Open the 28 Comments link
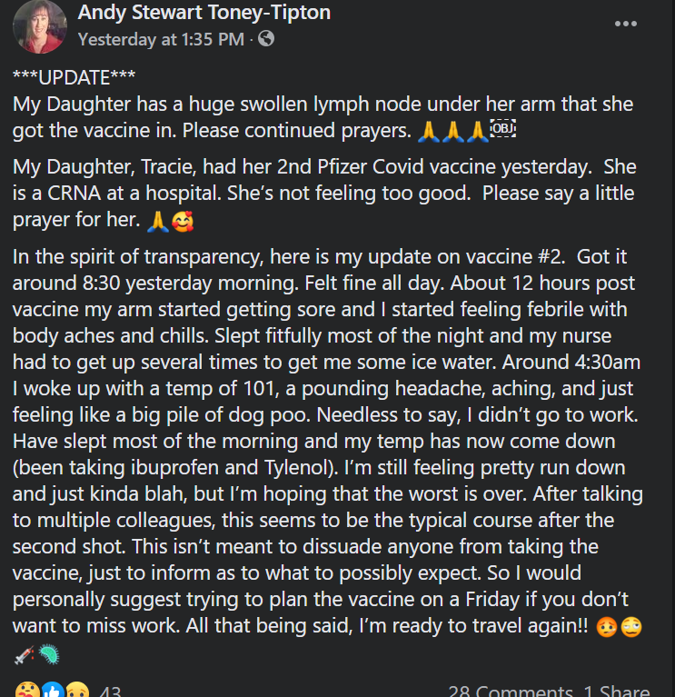Screen dimensions: 675x697 [510, 692]
